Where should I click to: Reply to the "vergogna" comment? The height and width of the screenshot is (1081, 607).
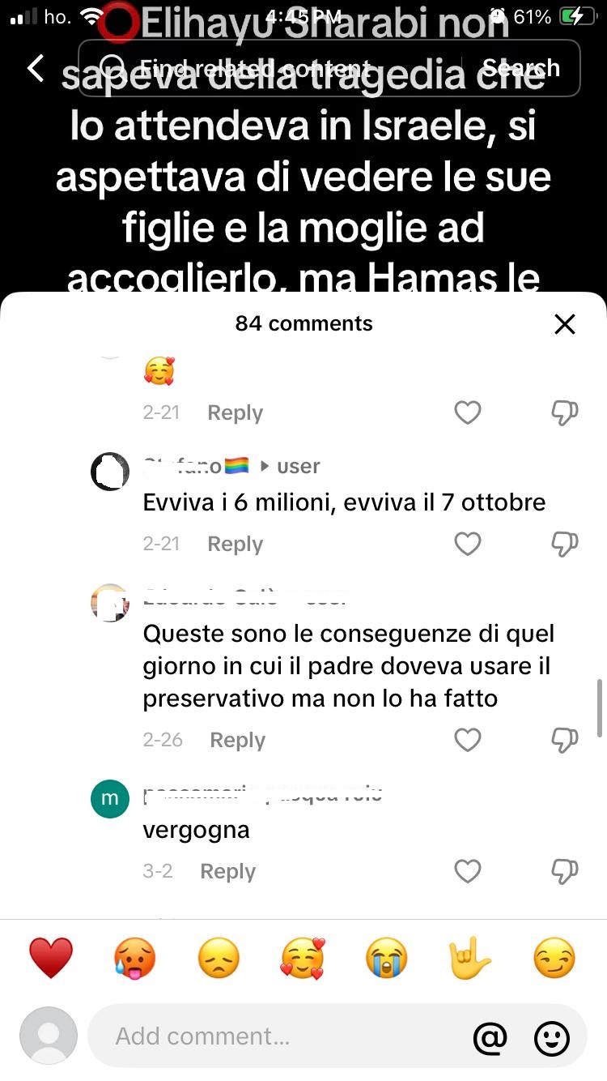[227, 871]
